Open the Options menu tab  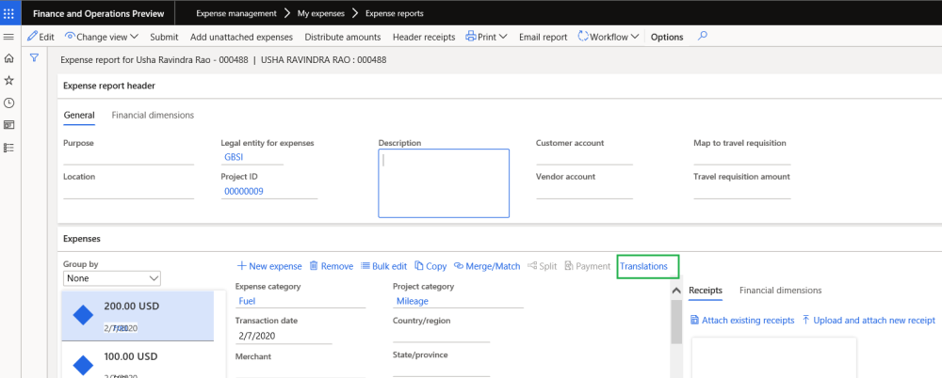tap(667, 37)
